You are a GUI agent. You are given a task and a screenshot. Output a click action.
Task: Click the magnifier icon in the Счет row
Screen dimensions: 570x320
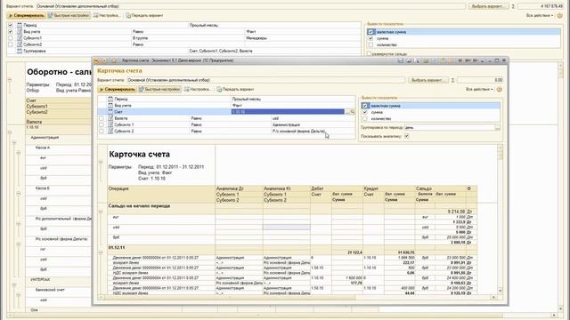pyautogui.click(x=352, y=112)
